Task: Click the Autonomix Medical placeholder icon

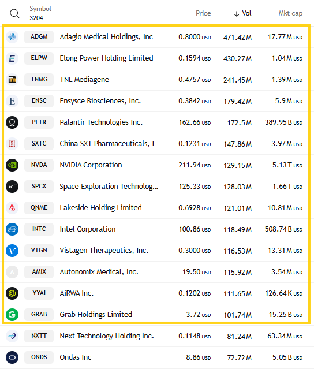Action: tap(12, 272)
